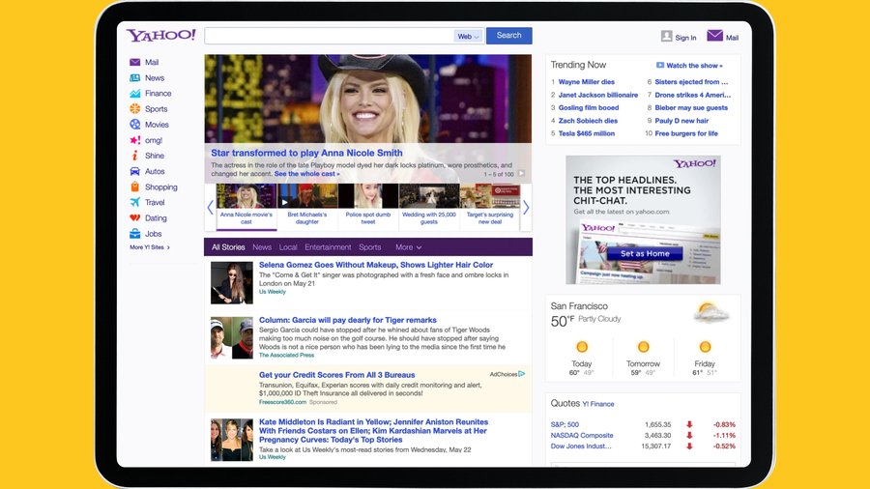Click the Mail envelope icon in sidebar
Image resolution: width=870 pixels, height=489 pixels.
tap(134, 63)
